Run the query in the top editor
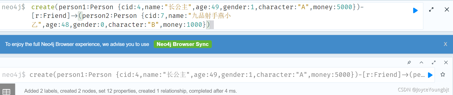Screen dimensions: 453x95 coord(415,10)
